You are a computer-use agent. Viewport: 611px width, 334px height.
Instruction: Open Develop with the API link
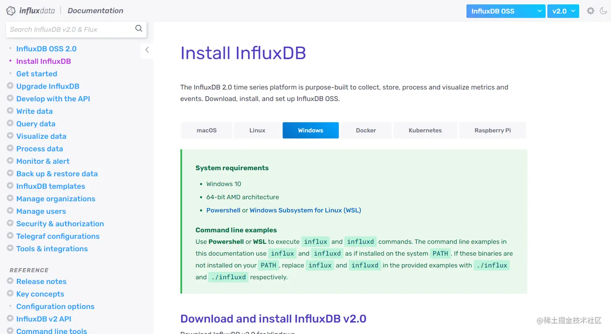pos(53,99)
